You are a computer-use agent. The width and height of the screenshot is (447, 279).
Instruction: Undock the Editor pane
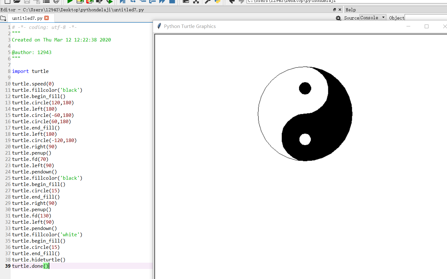(335, 10)
